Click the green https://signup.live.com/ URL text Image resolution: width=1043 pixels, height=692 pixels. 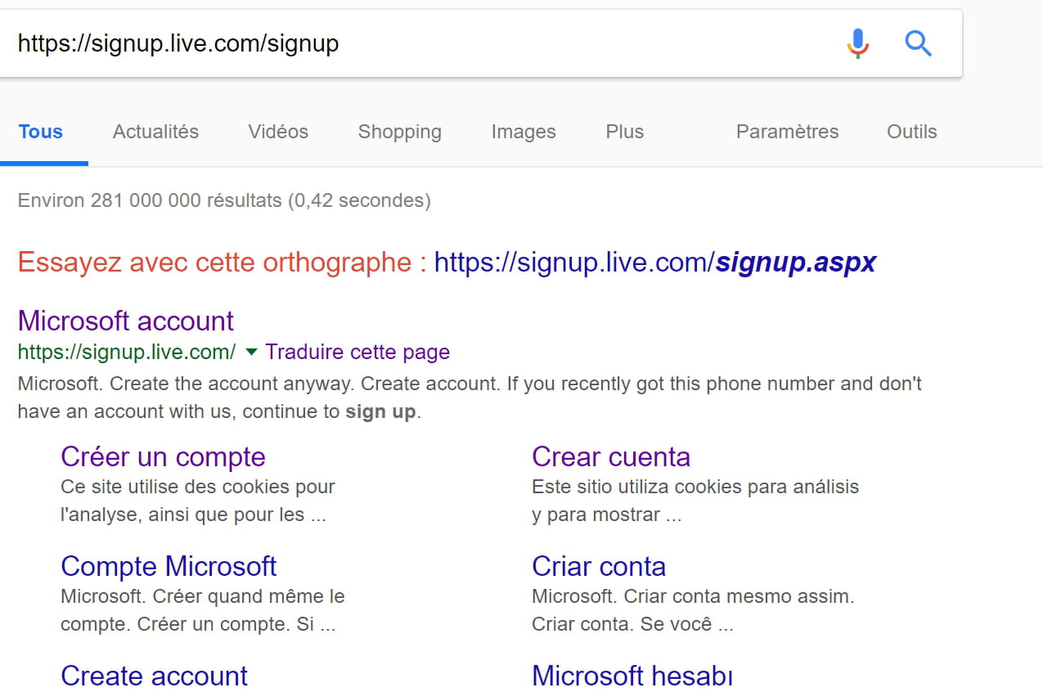127,353
